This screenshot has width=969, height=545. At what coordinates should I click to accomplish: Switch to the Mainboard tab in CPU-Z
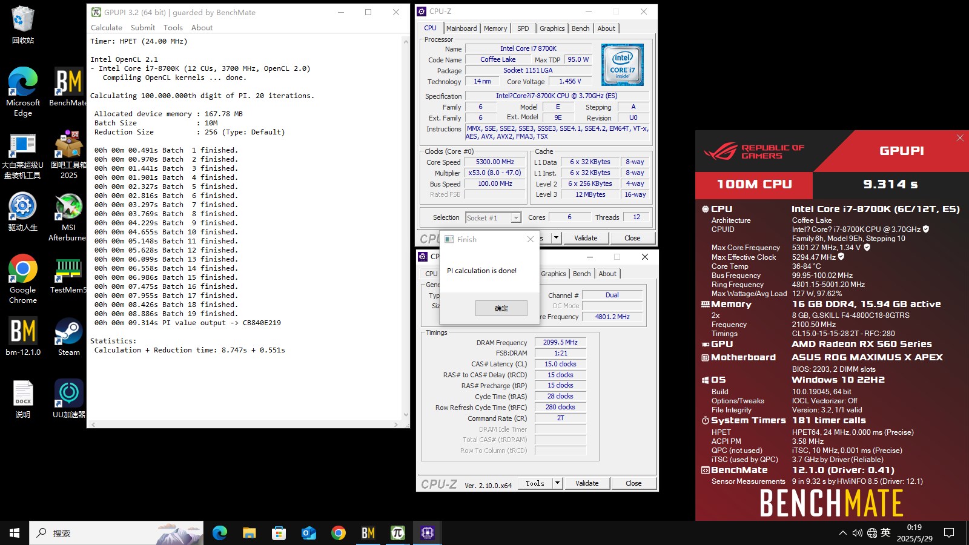tap(461, 28)
